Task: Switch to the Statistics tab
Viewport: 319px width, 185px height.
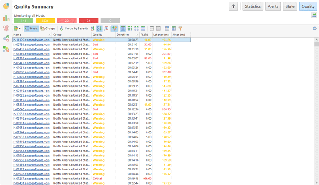Action: (253, 6)
